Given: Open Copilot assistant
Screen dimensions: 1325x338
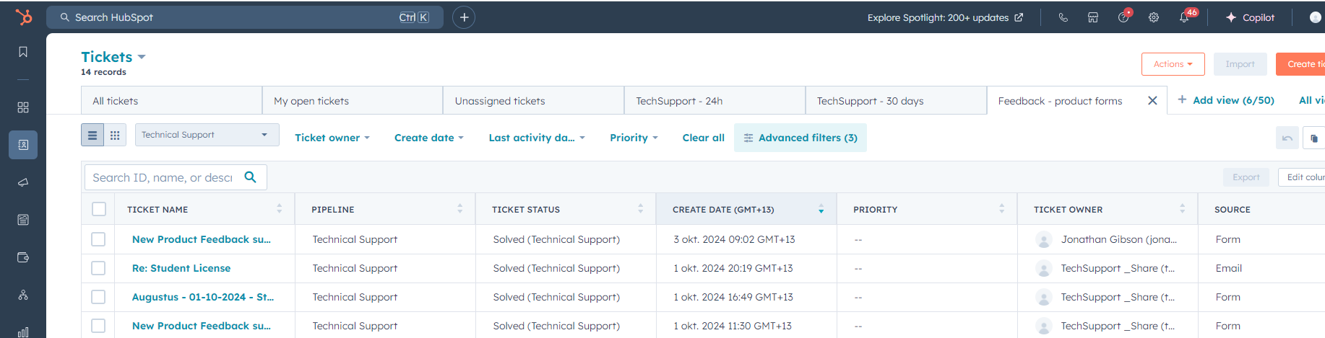Looking at the screenshot, I should [x=1250, y=17].
